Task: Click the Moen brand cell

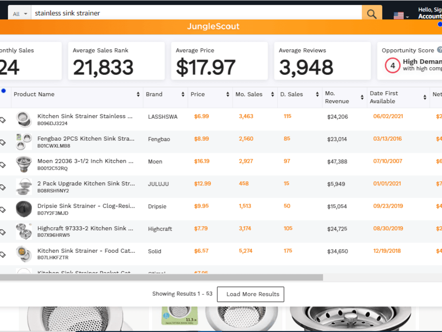Action: point(155,162)
